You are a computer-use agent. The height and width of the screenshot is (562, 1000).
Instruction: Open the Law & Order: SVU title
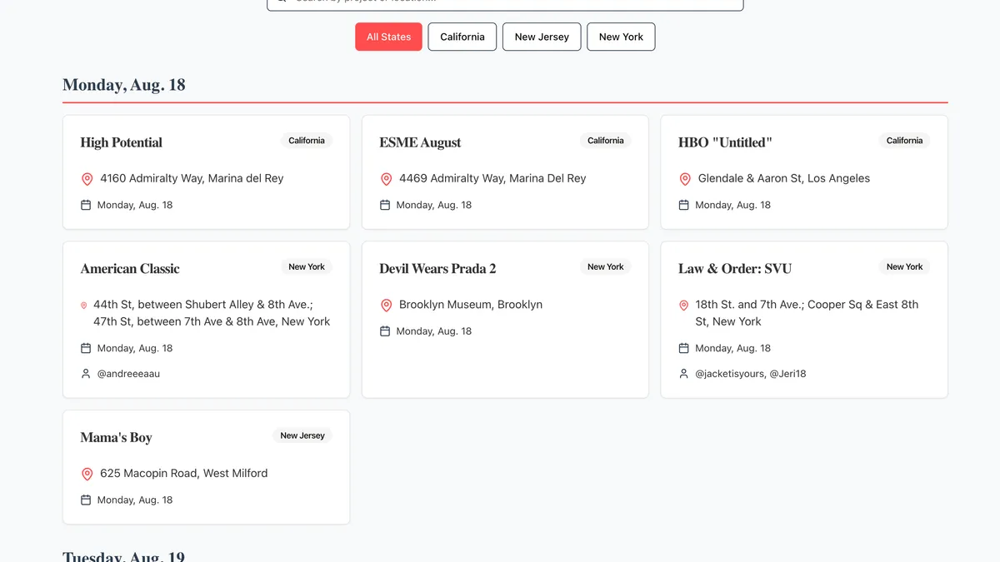pyautogui.click(x=735, y=269)
